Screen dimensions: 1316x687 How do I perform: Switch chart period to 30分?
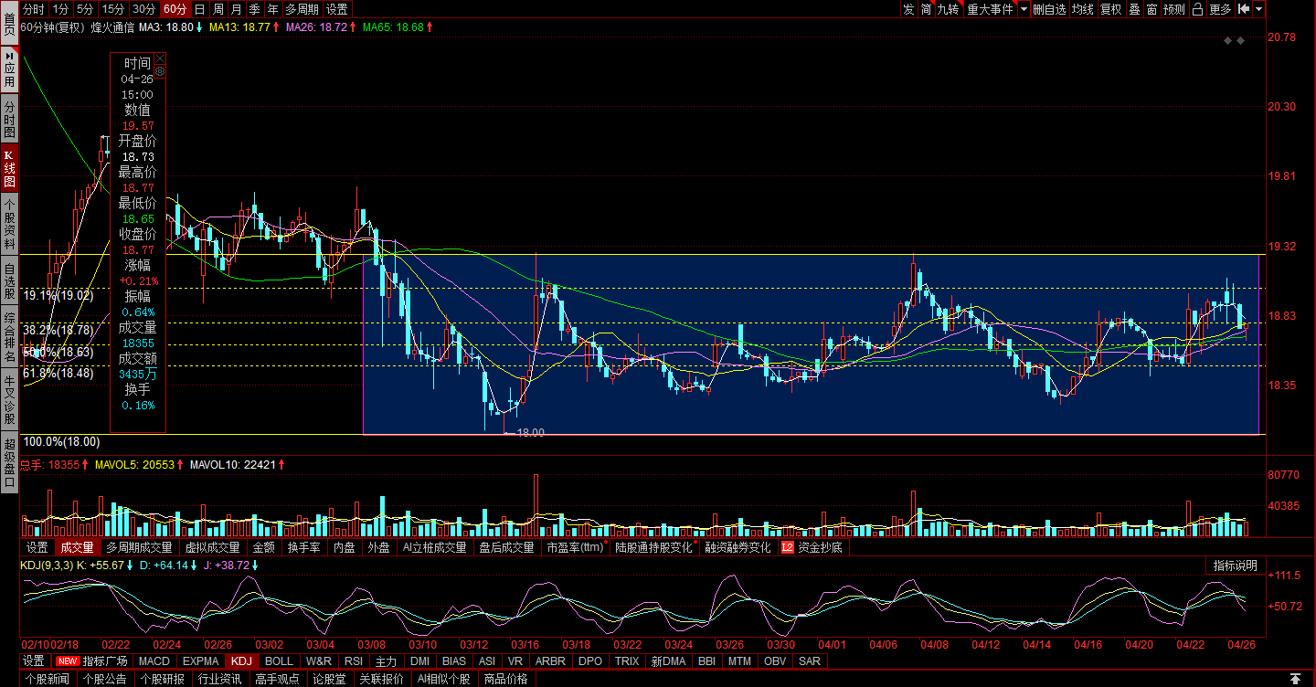pyautogui.click(x=143, y=9)
